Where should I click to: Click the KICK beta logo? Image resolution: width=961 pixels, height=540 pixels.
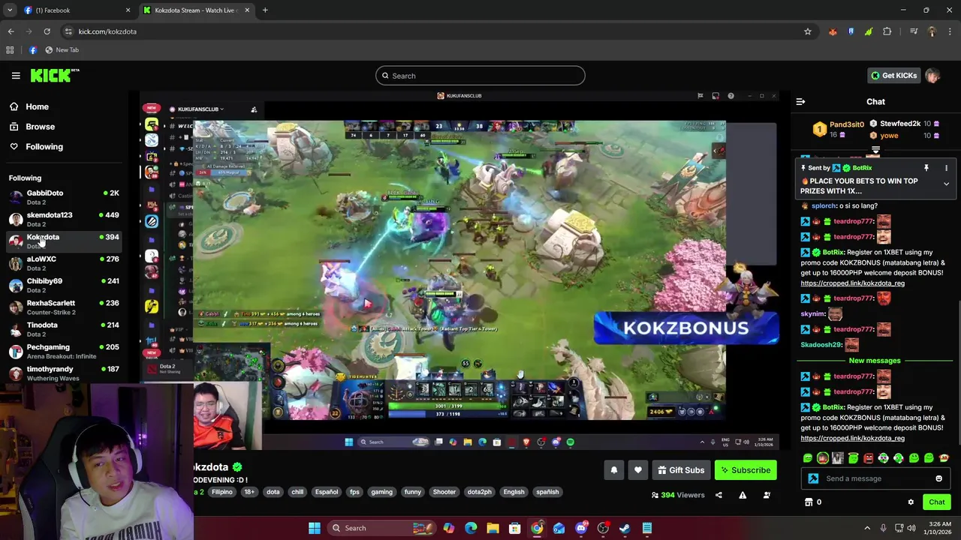click(x=54, y=75)
